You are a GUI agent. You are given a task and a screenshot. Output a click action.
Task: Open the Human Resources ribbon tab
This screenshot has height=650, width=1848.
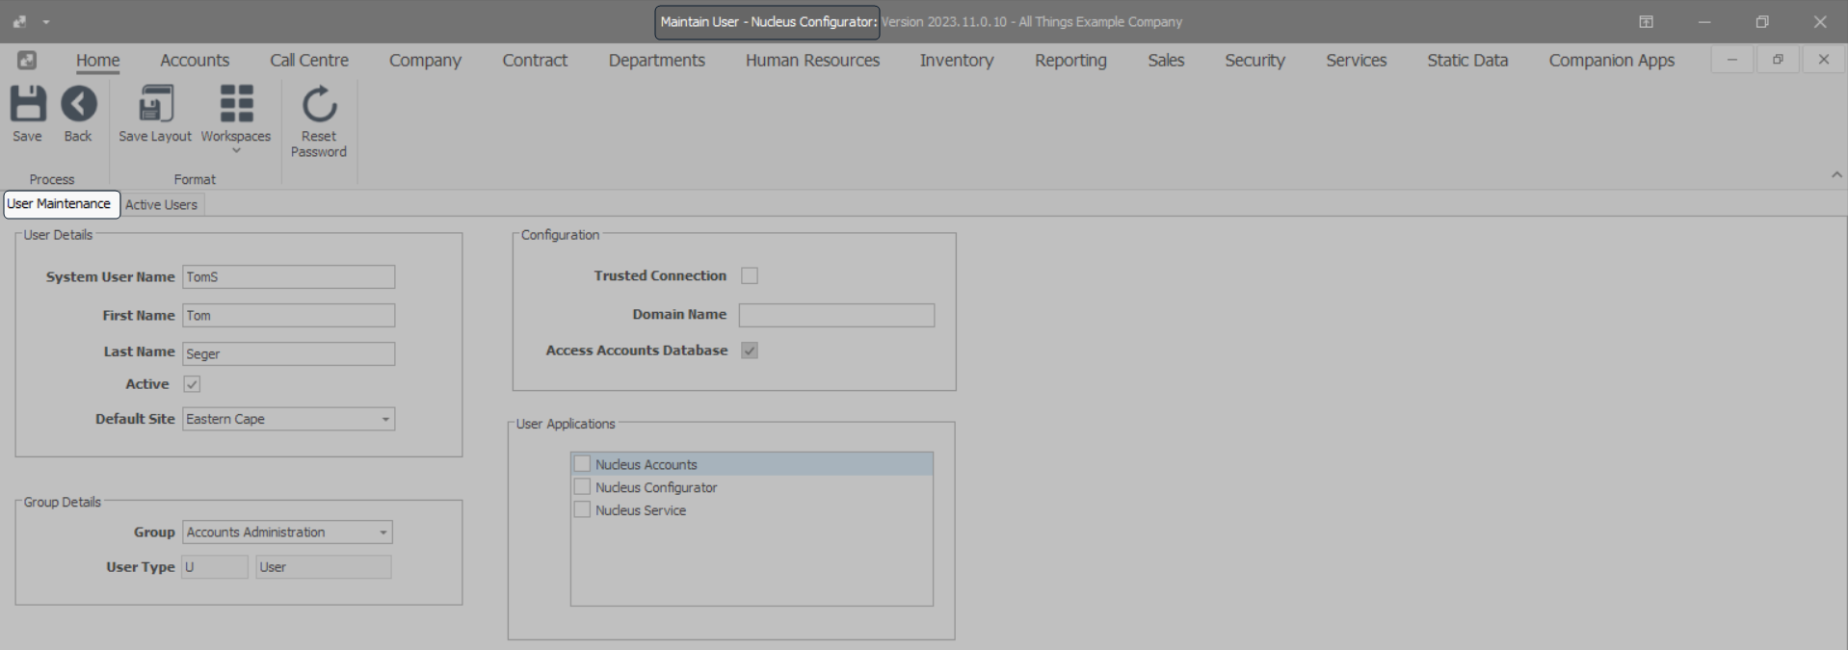[x=812, y=60]
